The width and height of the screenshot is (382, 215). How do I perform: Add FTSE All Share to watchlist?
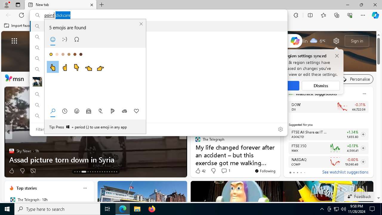pyautogui.click(x=363, y=134)
